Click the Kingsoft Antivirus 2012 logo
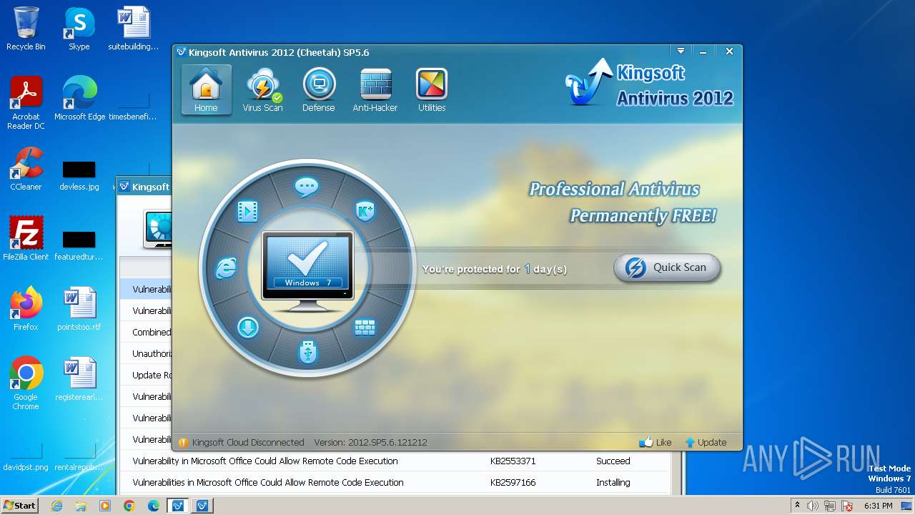 point(649,84)
